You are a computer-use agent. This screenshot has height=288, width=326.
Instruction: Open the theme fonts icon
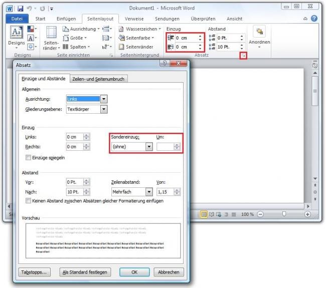32,38
